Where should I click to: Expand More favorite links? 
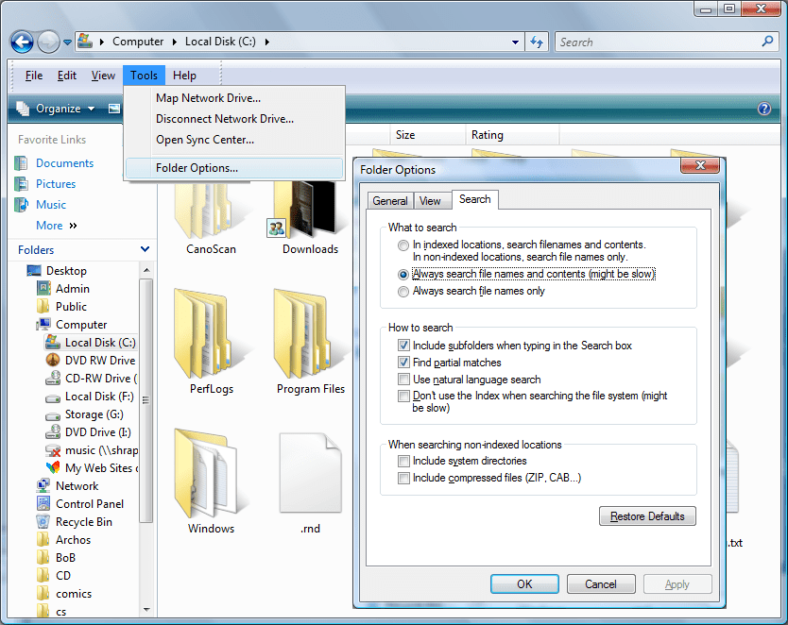[57, 226]
